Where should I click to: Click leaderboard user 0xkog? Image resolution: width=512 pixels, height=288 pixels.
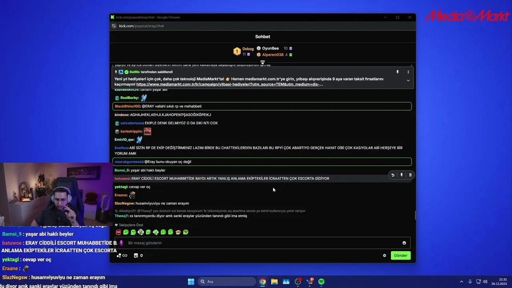(248, 49)
